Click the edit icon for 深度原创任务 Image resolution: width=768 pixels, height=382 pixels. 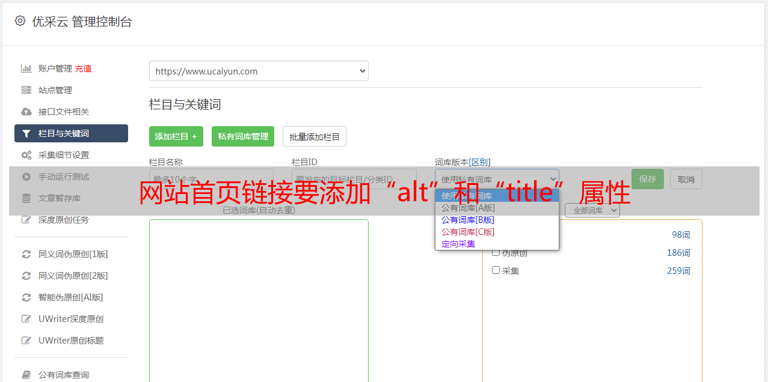tap(26, 220)
